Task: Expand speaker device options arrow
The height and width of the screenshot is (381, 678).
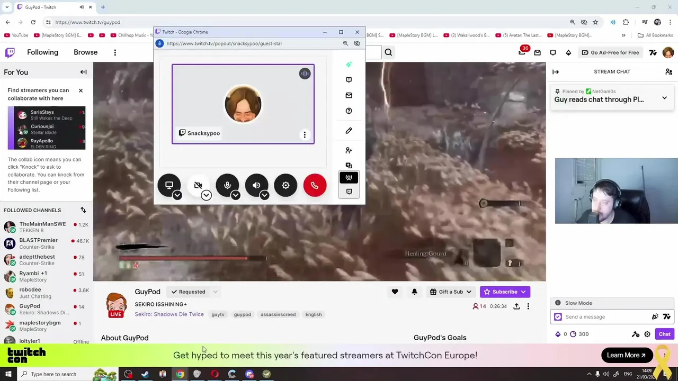Action: [x=264, y=195]
